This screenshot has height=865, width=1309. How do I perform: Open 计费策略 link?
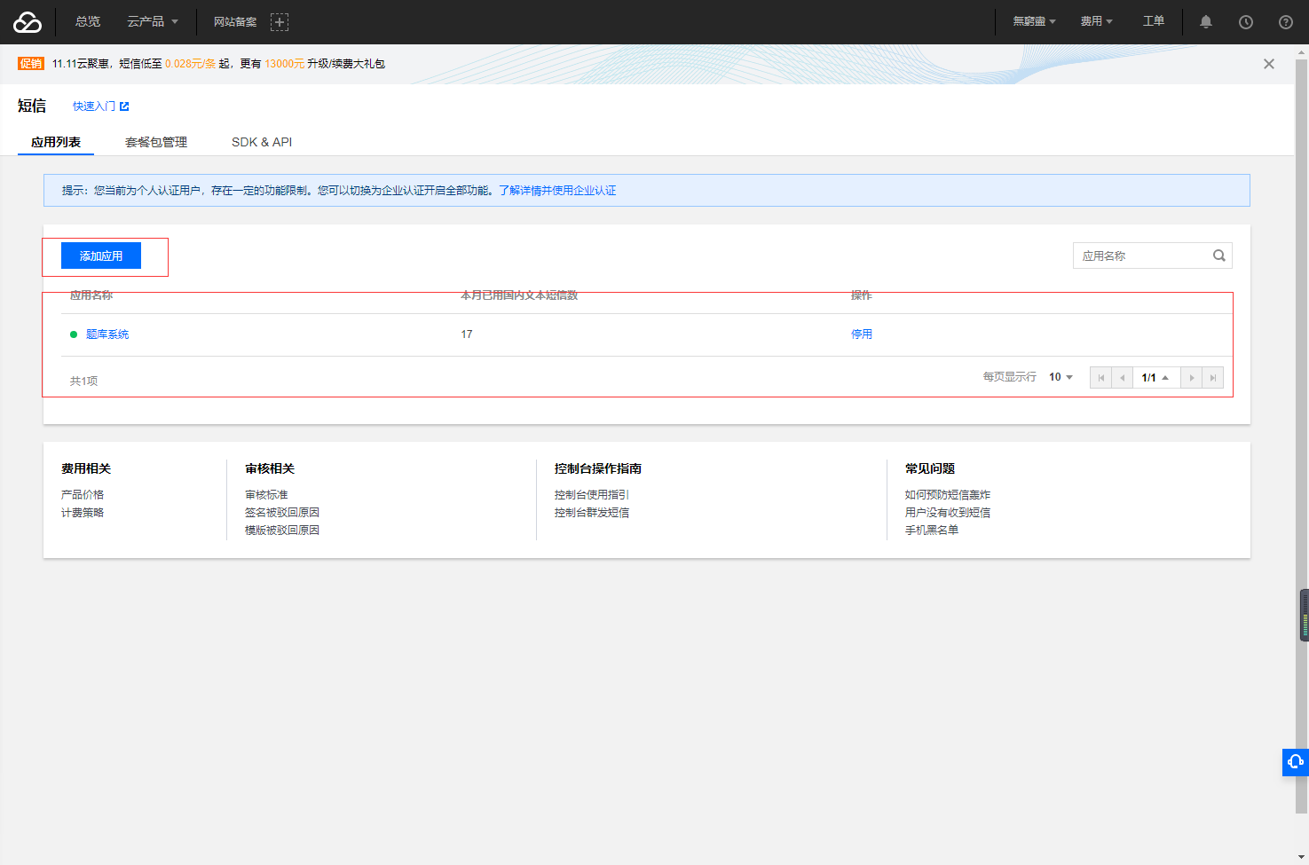pos(83,513)
